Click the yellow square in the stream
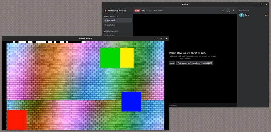271x132 pixels. (127, 58)
